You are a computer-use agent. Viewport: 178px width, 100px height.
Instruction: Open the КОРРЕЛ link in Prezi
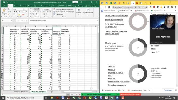pos(111,70)
